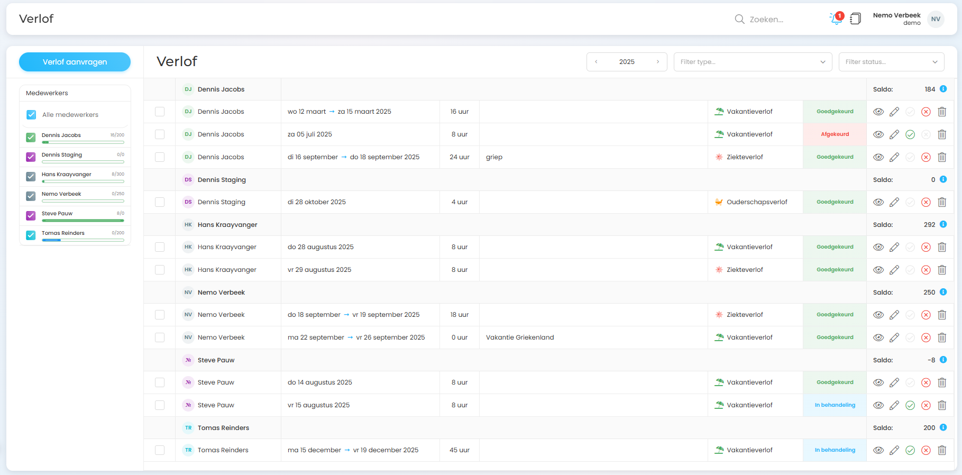Image resolution: width=962 pixels, height=475 pixels.
Task: Go to next year after 2025
Action: coord(658,62)
